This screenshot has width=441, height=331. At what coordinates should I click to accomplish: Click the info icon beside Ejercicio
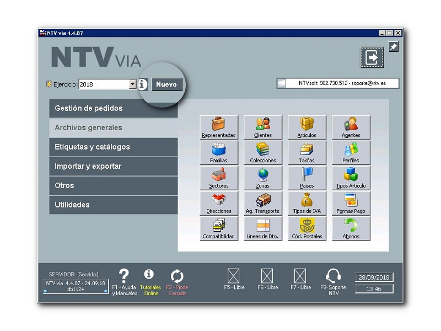[143, 84]
